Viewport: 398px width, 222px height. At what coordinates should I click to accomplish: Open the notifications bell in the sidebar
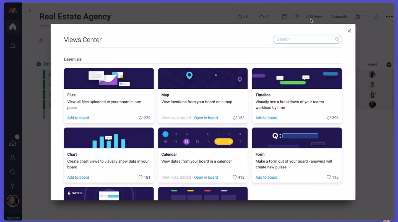click(13, 46)
